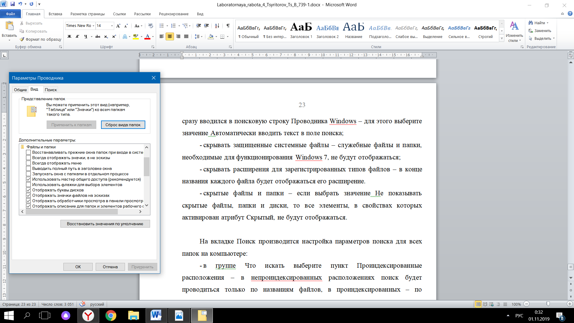Click OK in Параметры Проводника dialog

[78, 267]
